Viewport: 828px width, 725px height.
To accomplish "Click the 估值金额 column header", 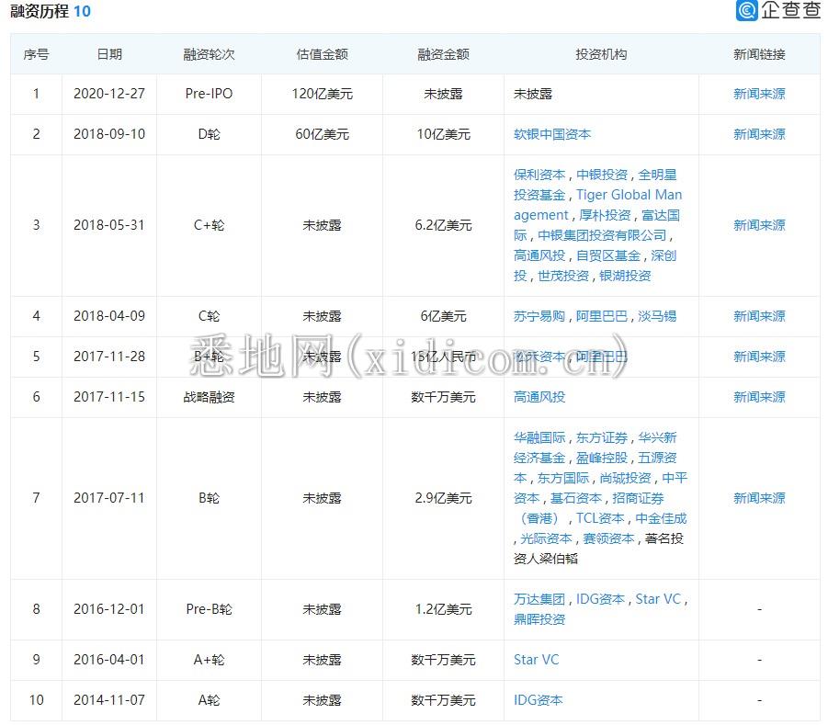I will click(322, 54).
